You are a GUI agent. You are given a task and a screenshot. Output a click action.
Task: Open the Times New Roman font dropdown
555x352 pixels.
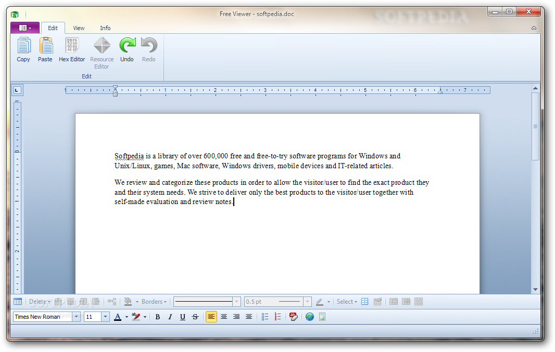pos(76,317)
